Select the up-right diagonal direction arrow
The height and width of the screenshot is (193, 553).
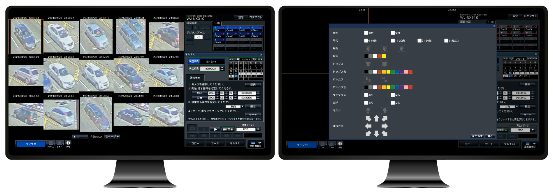coord(385,119)
